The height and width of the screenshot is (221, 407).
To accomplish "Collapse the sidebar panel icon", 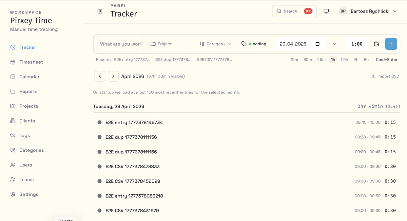I will coord(100,11).
